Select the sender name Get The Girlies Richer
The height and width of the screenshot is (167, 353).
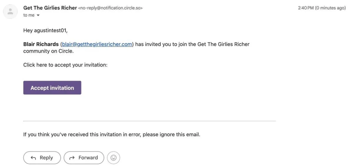pos(50,8)
